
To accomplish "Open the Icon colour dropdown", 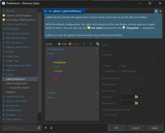I will (x=126, y=90).
